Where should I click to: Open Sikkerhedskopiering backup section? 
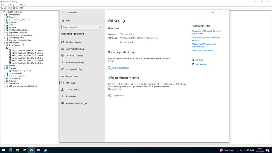(x=75, y=62)
